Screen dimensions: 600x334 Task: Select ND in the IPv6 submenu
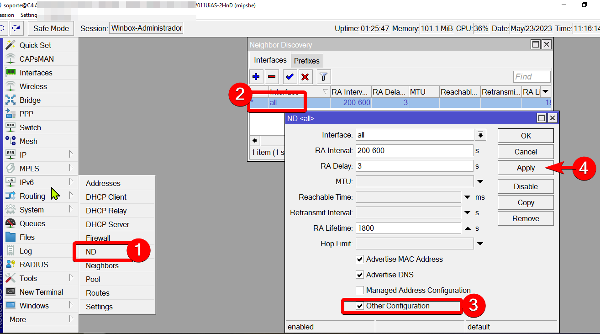click(x=91, y=252)
